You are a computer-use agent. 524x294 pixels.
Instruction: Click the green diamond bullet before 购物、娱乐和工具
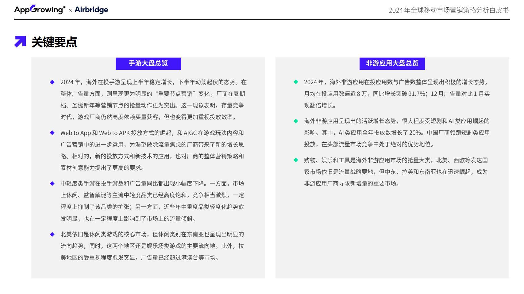[296, 160]
